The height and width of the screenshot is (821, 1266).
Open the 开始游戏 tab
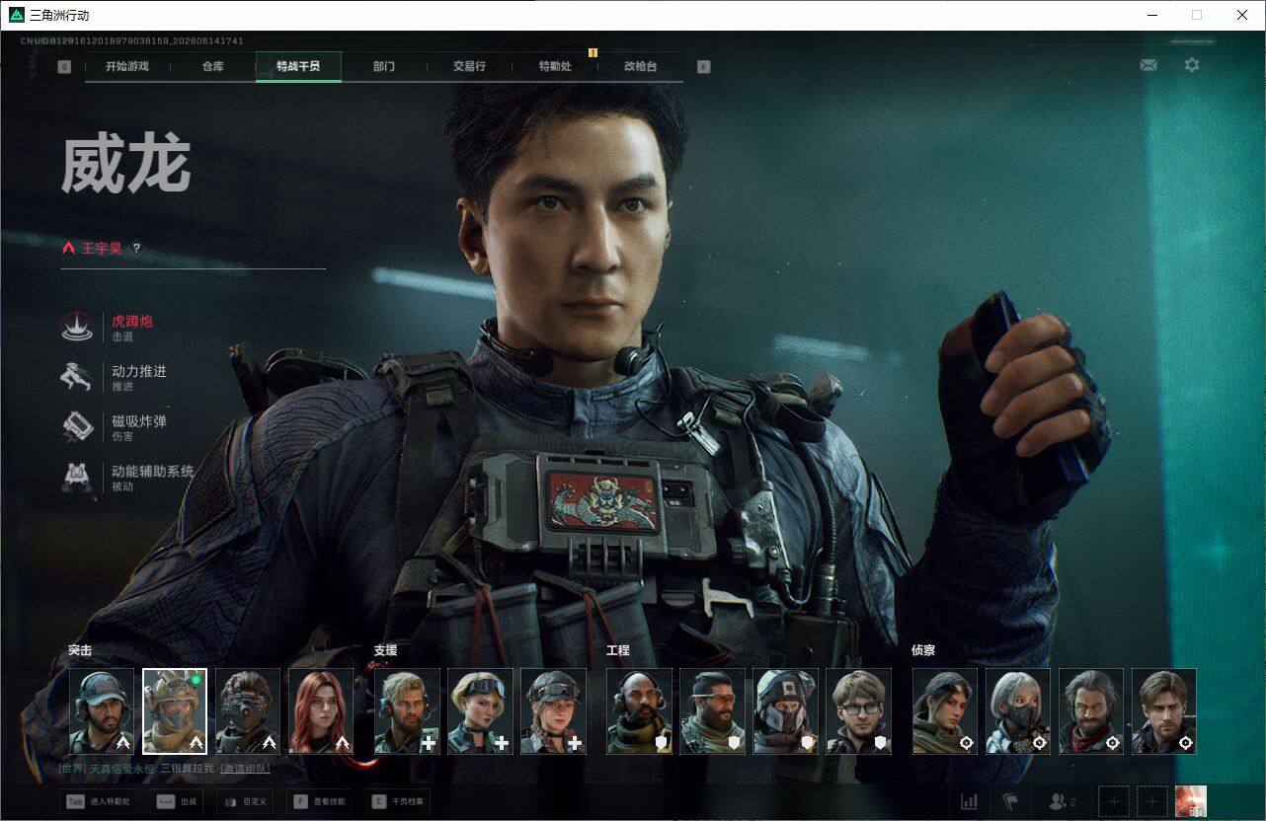[x=127, y=66]
